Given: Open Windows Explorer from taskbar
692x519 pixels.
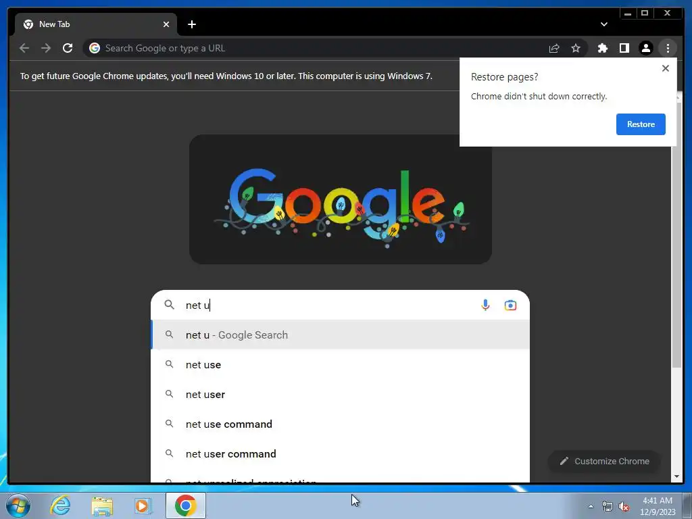Looking at the screenshot, I should (102, 505).
